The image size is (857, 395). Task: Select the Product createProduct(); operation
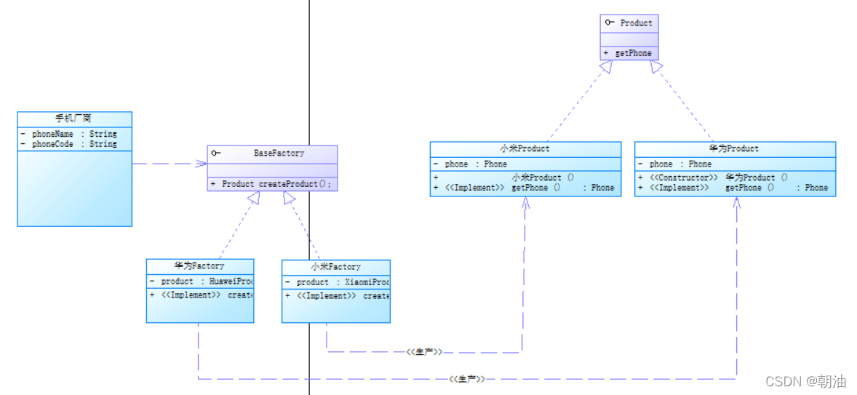point(272,184)
